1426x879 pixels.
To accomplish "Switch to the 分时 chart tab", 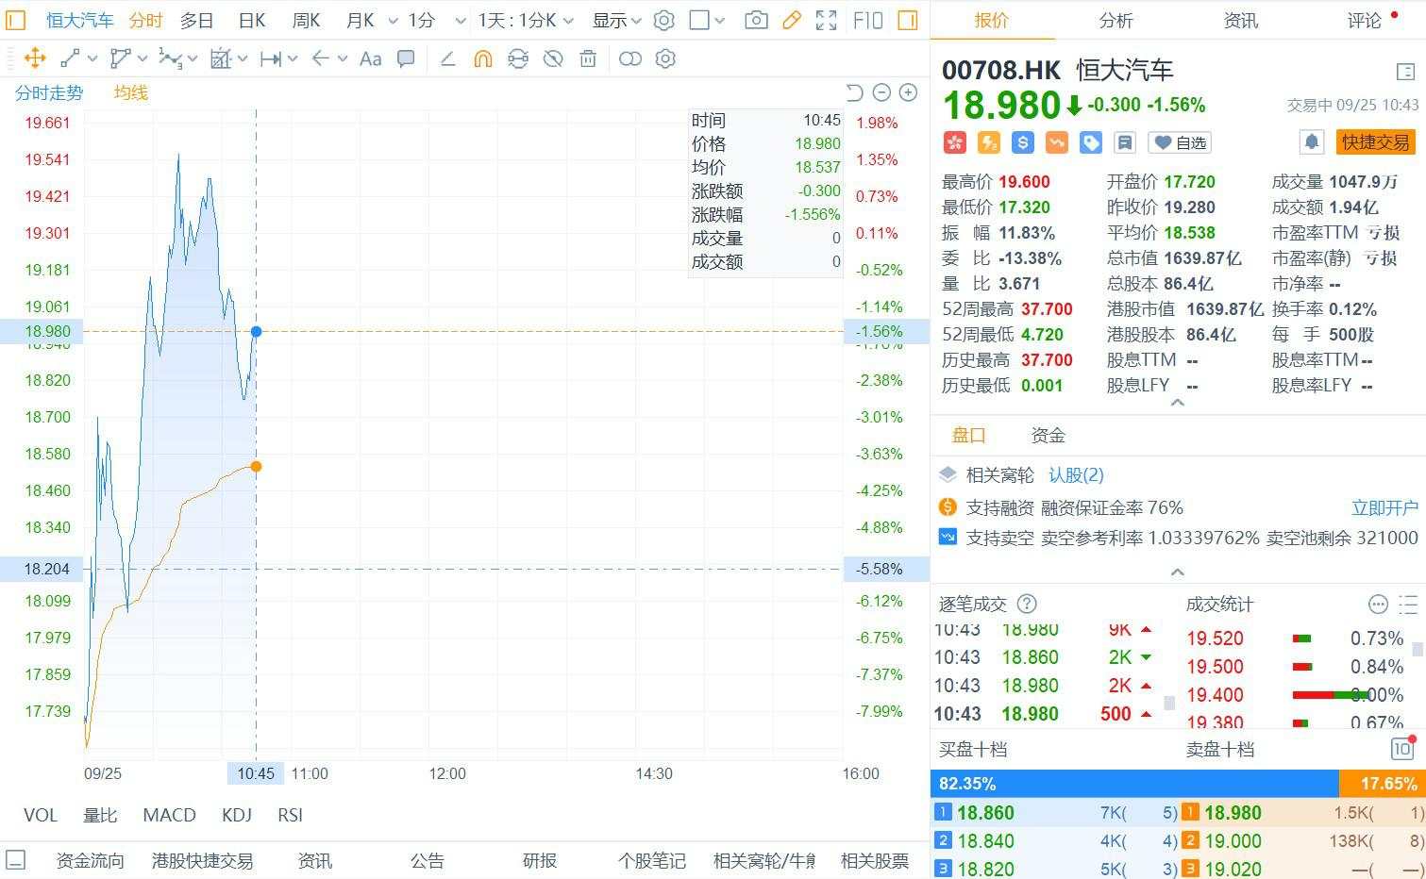I will (146, 20).
